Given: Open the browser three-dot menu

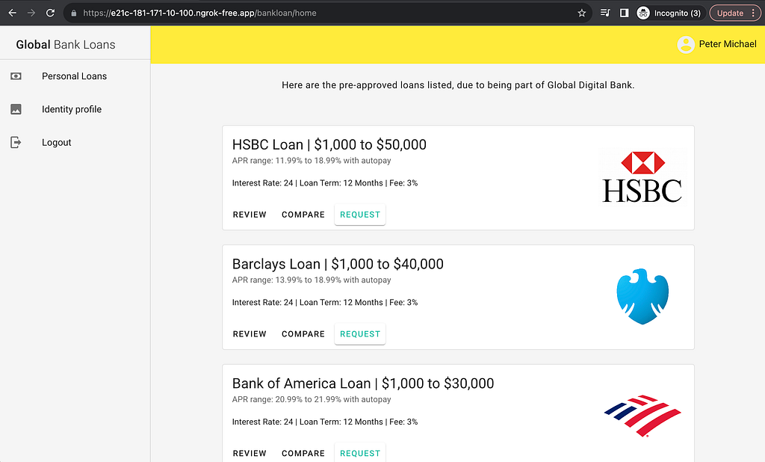Looking at the screenshot, I should click(753, 13).
